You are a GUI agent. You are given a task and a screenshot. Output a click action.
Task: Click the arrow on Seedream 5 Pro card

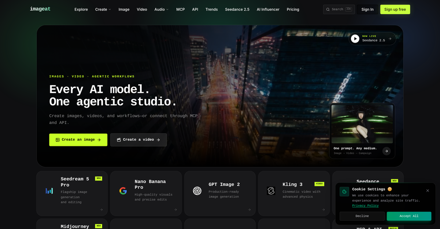101,210
